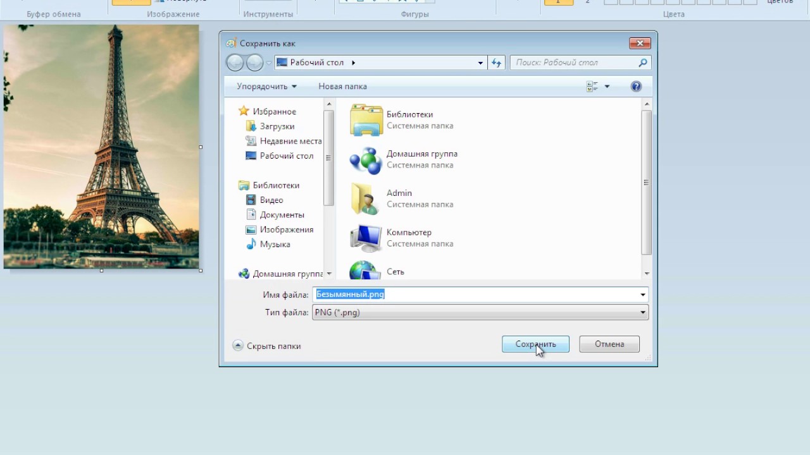Select the Домашняя группа item in file list

click(404, 159)
